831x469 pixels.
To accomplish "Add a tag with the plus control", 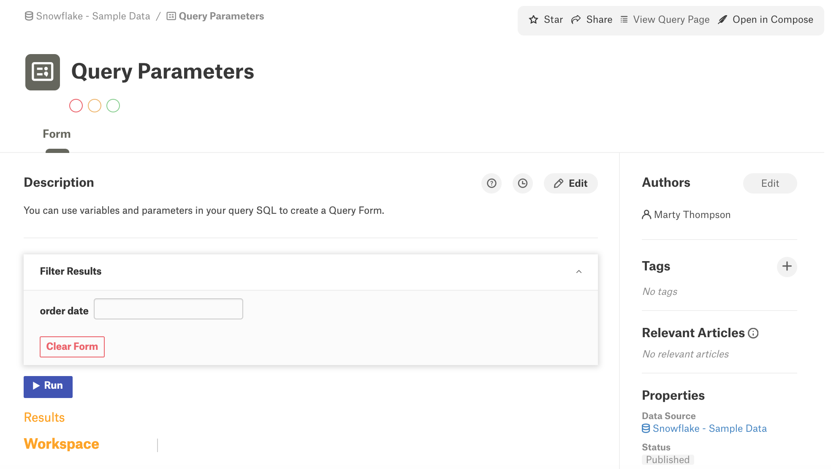I will (x=786, y=267).
